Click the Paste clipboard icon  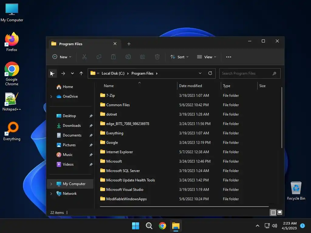[114, 57]
